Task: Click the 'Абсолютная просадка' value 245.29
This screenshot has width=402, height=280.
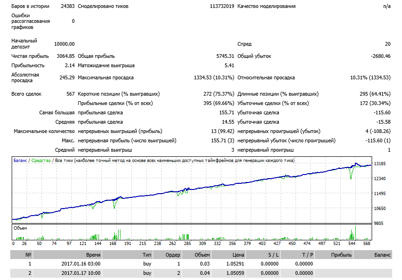Action: click(x=67, y=77)
